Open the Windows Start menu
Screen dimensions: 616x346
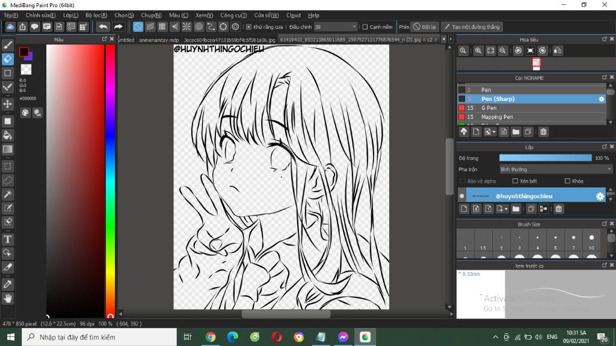[11, 337]
